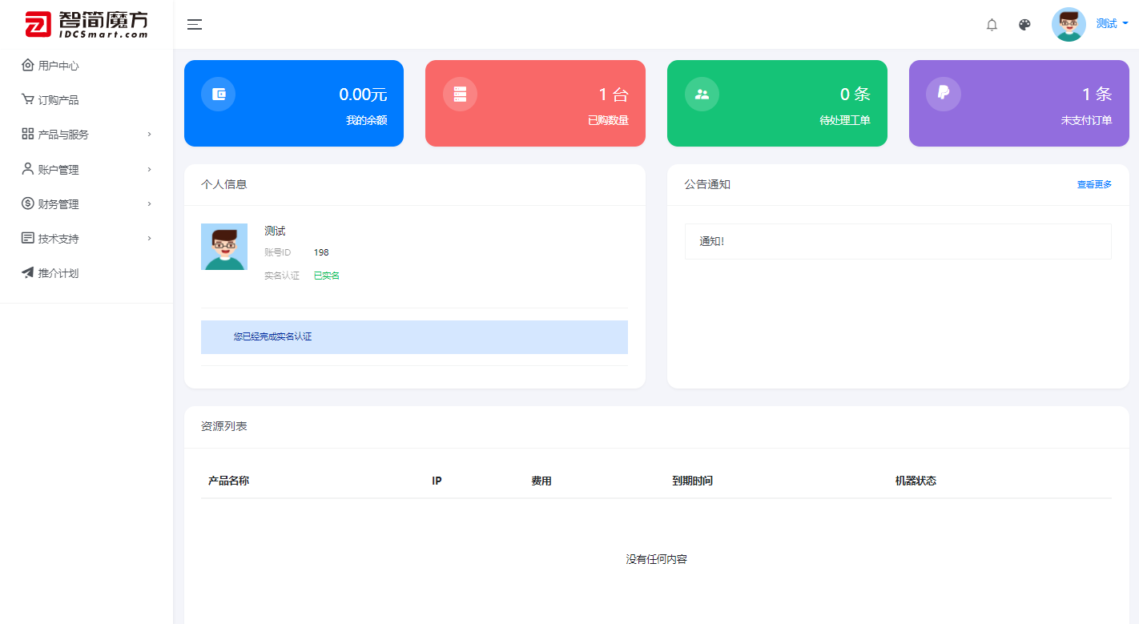Screen dimensions: 1139x624
Task: Click the server icon on red card
Action: click(x=460, y=94)
